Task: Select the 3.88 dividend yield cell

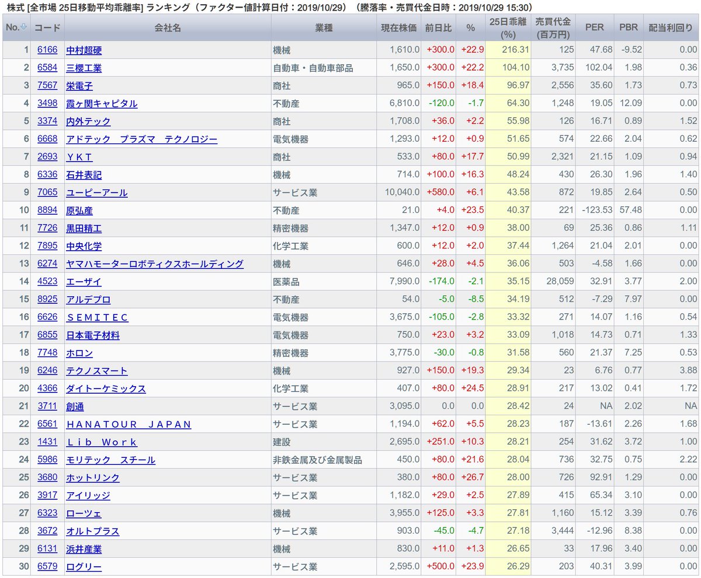Action: coord(672,371)
